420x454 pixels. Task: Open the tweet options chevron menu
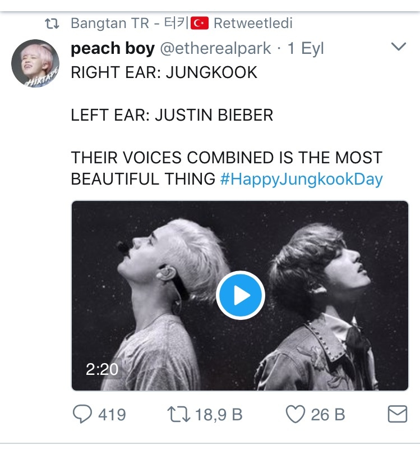tap(398, 47)
